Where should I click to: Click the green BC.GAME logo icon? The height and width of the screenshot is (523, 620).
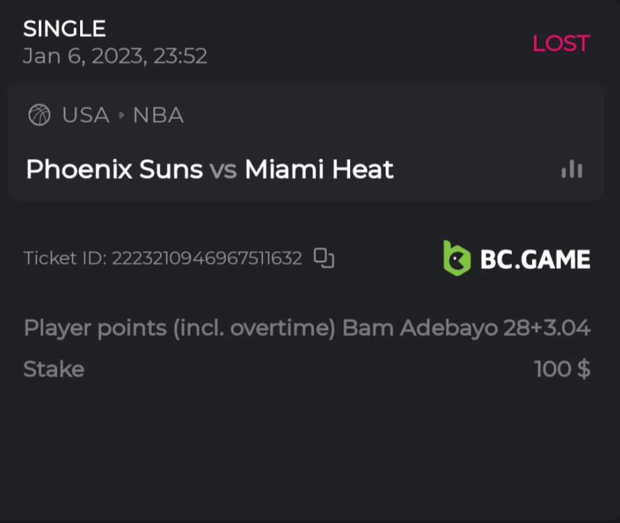(457, 258)
